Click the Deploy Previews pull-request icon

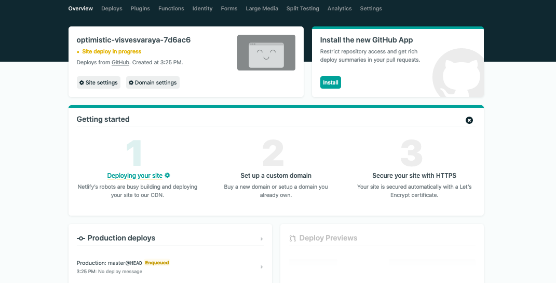pos(293,238)
